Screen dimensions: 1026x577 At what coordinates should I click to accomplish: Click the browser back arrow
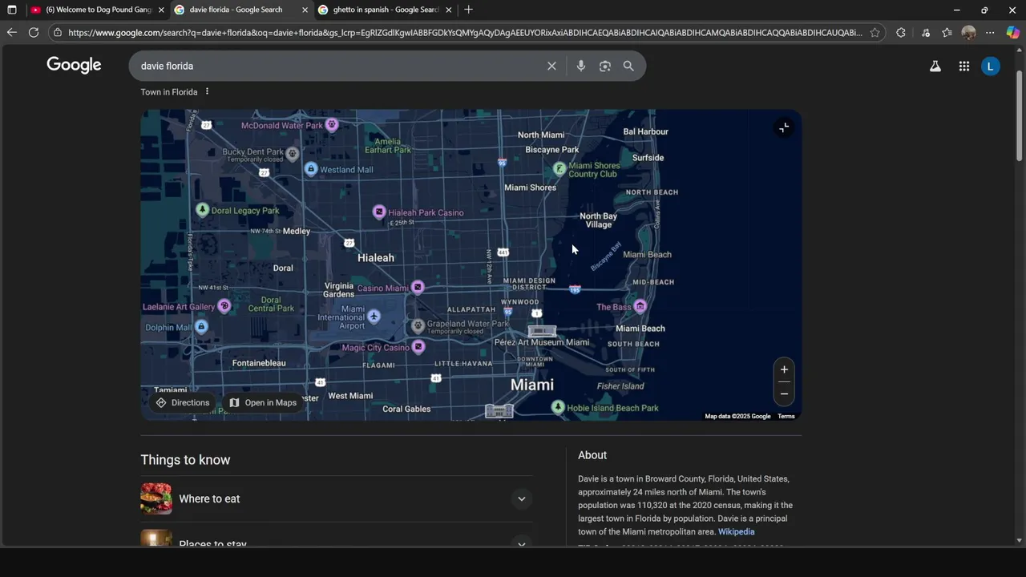pos(11,33)
